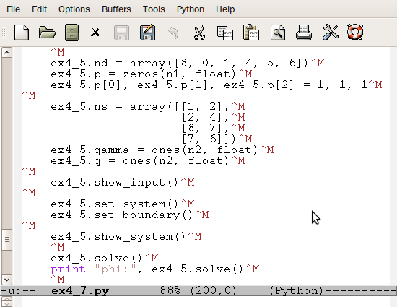Click the 88% position indicator
The height and width of the screenshot is (307, 397).
170,290
